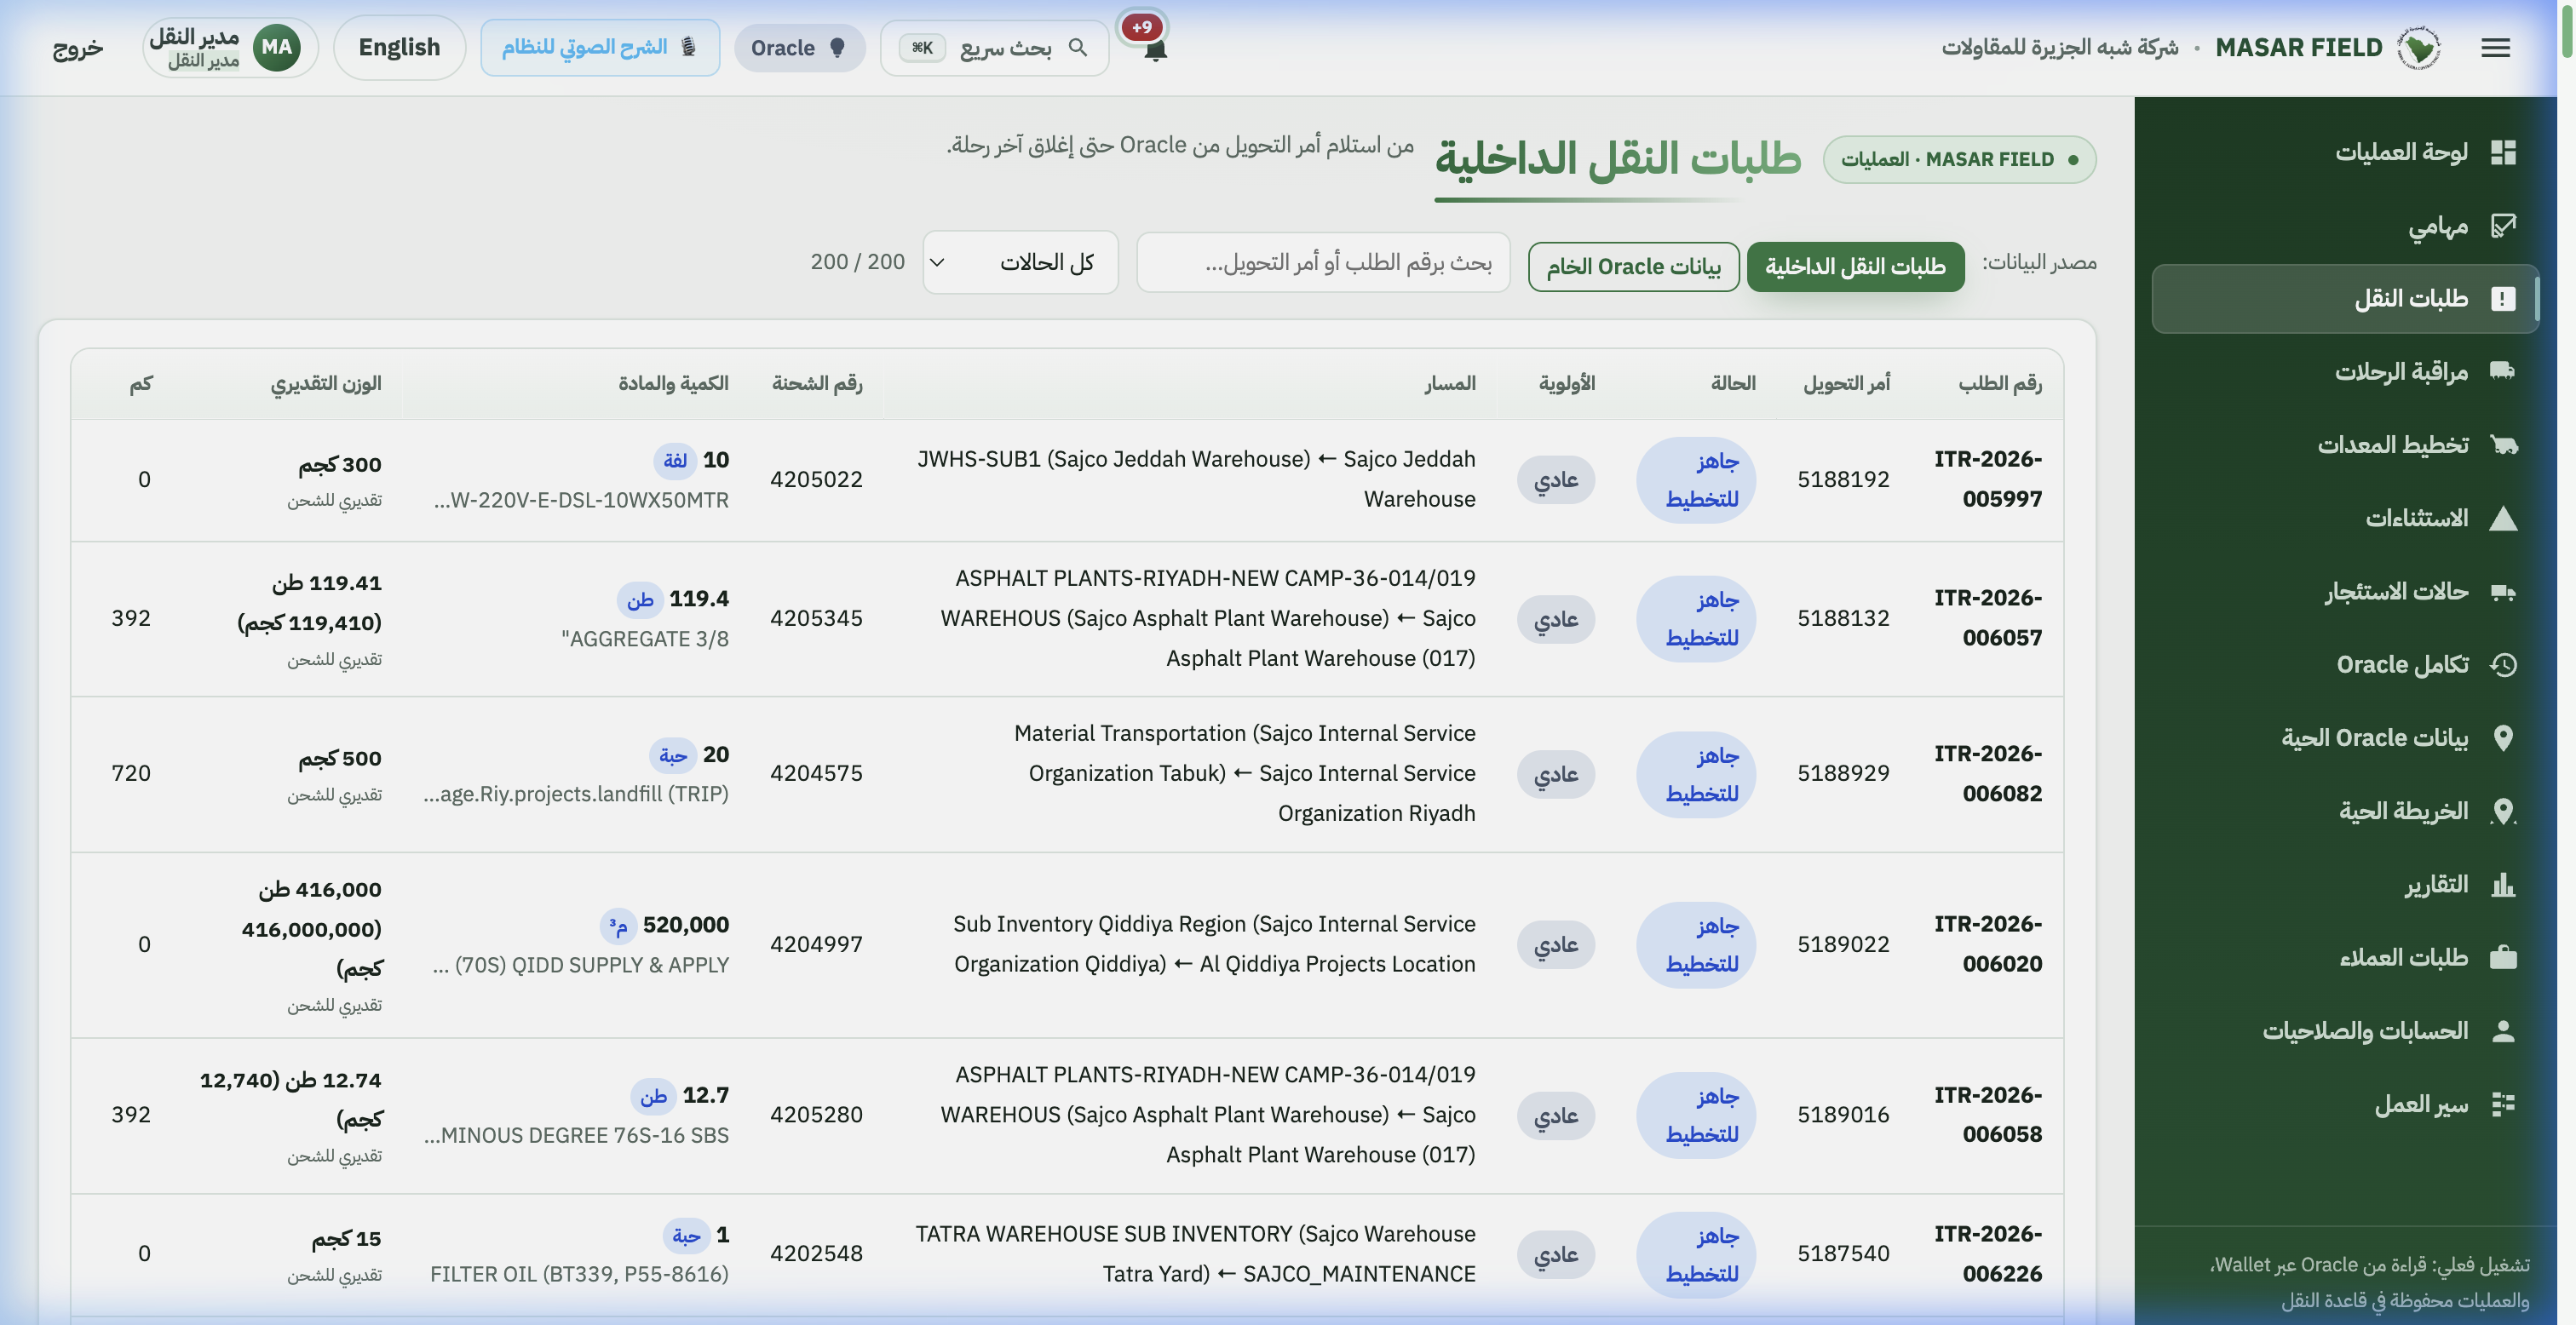Open طلبات النقل in the sidebar
This screenshot has height=1325, width=2576.
pyautogui.click(x=2344, y=298)
